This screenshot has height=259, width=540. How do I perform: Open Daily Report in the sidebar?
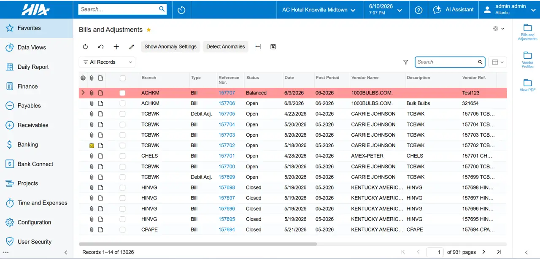[36, 67]
